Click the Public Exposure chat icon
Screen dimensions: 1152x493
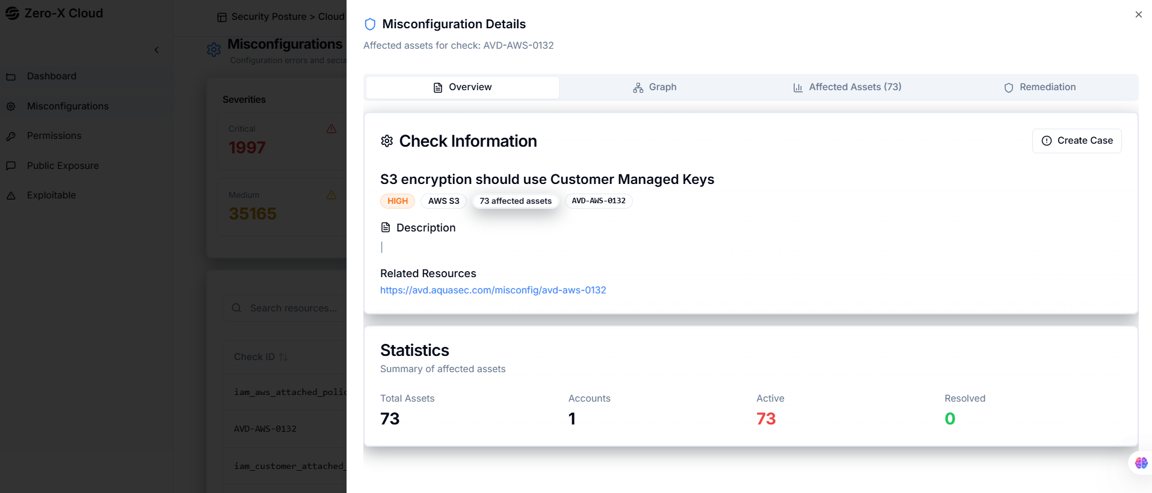[x=11, y=166]
